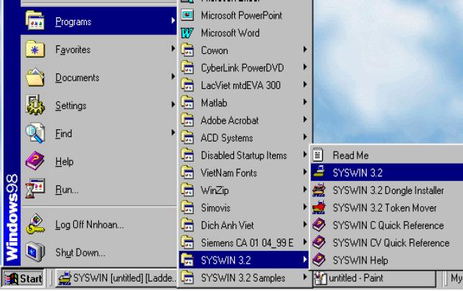
Task: Click the Cowon folder icon
Action: click(187, 50)
